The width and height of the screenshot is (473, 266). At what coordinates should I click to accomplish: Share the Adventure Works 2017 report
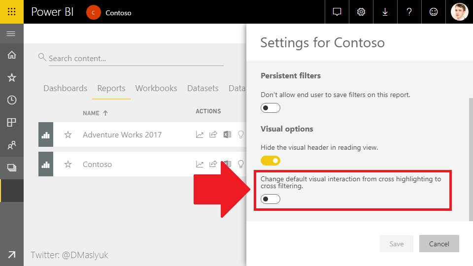tap(213, 134)
